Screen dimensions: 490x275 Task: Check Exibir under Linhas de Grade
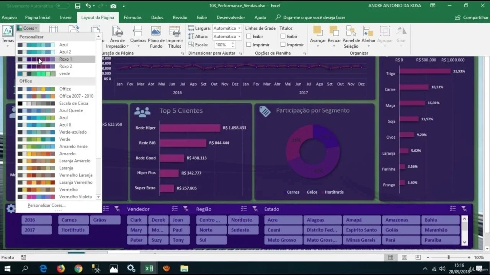249,36
